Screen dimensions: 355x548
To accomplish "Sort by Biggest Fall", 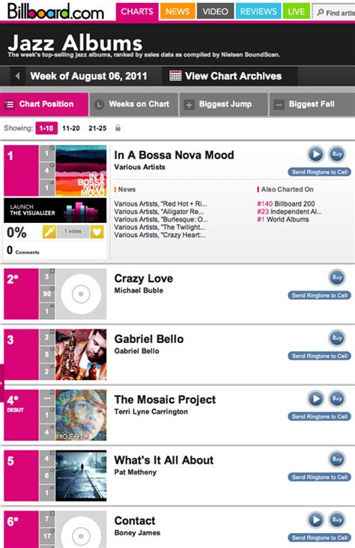I will click(312, 104).
